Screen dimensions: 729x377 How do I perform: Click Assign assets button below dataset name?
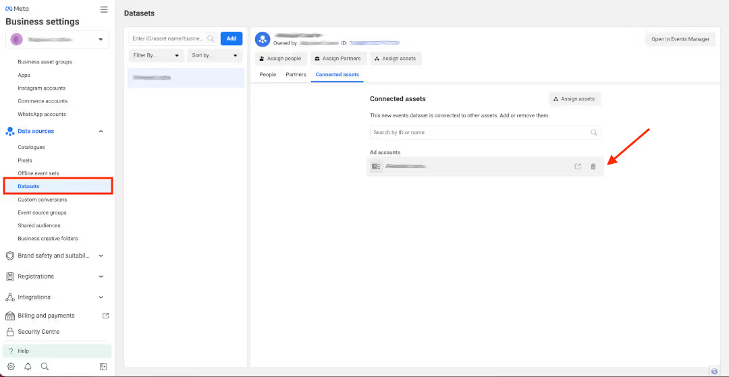pos(395,59)
